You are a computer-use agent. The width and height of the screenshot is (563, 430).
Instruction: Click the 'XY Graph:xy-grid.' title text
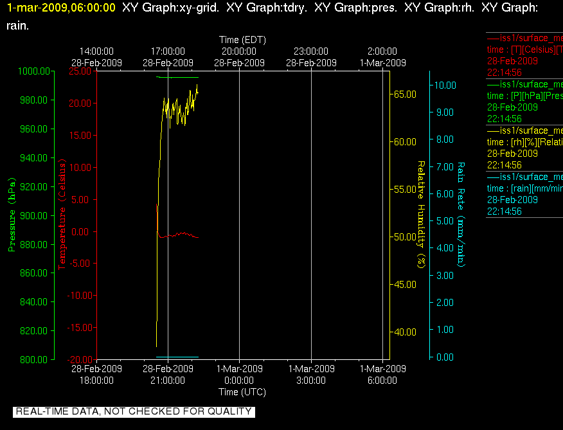click(170, 8)
